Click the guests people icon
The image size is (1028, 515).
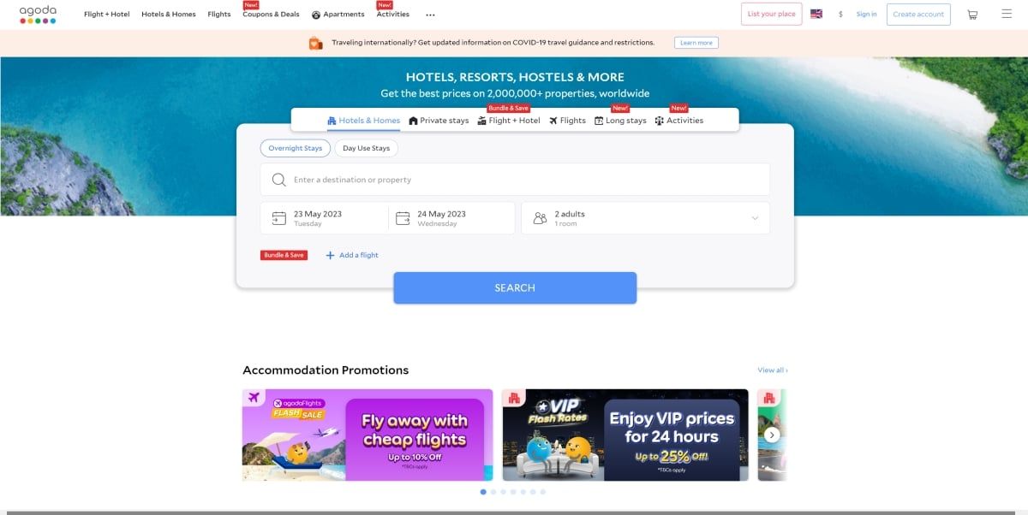tap(540, 218)
